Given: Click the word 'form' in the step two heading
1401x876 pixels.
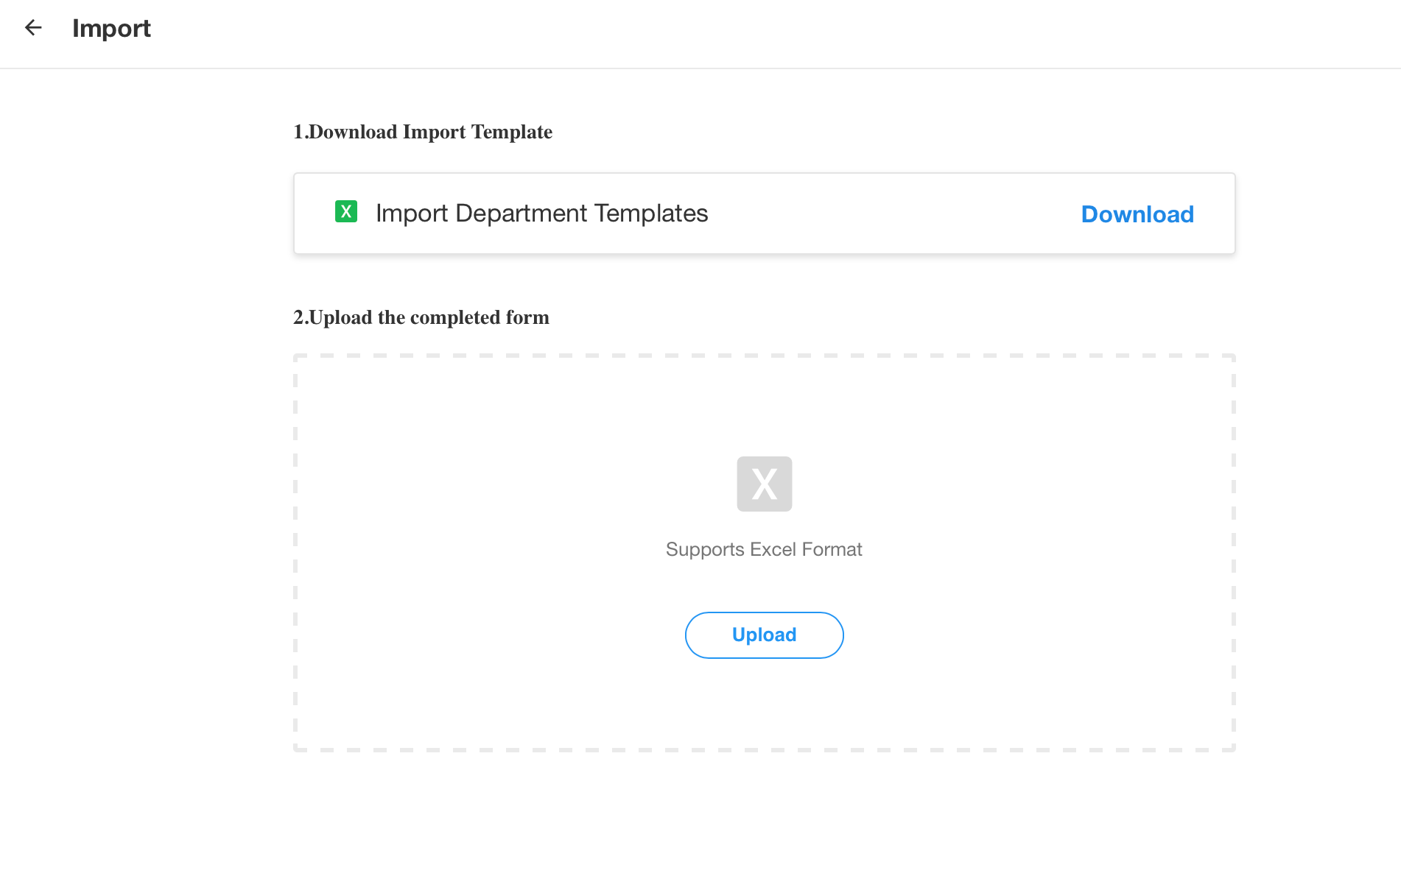Looking at the screenshot, I should pos(527,317).
